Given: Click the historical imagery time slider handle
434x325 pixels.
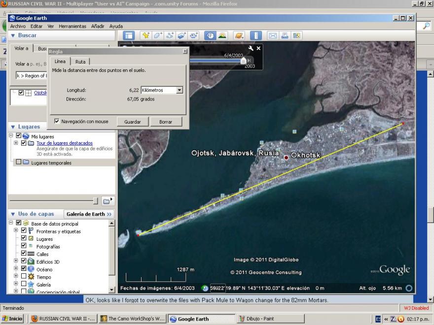Looking at the screenshot, I should point(243,61).
